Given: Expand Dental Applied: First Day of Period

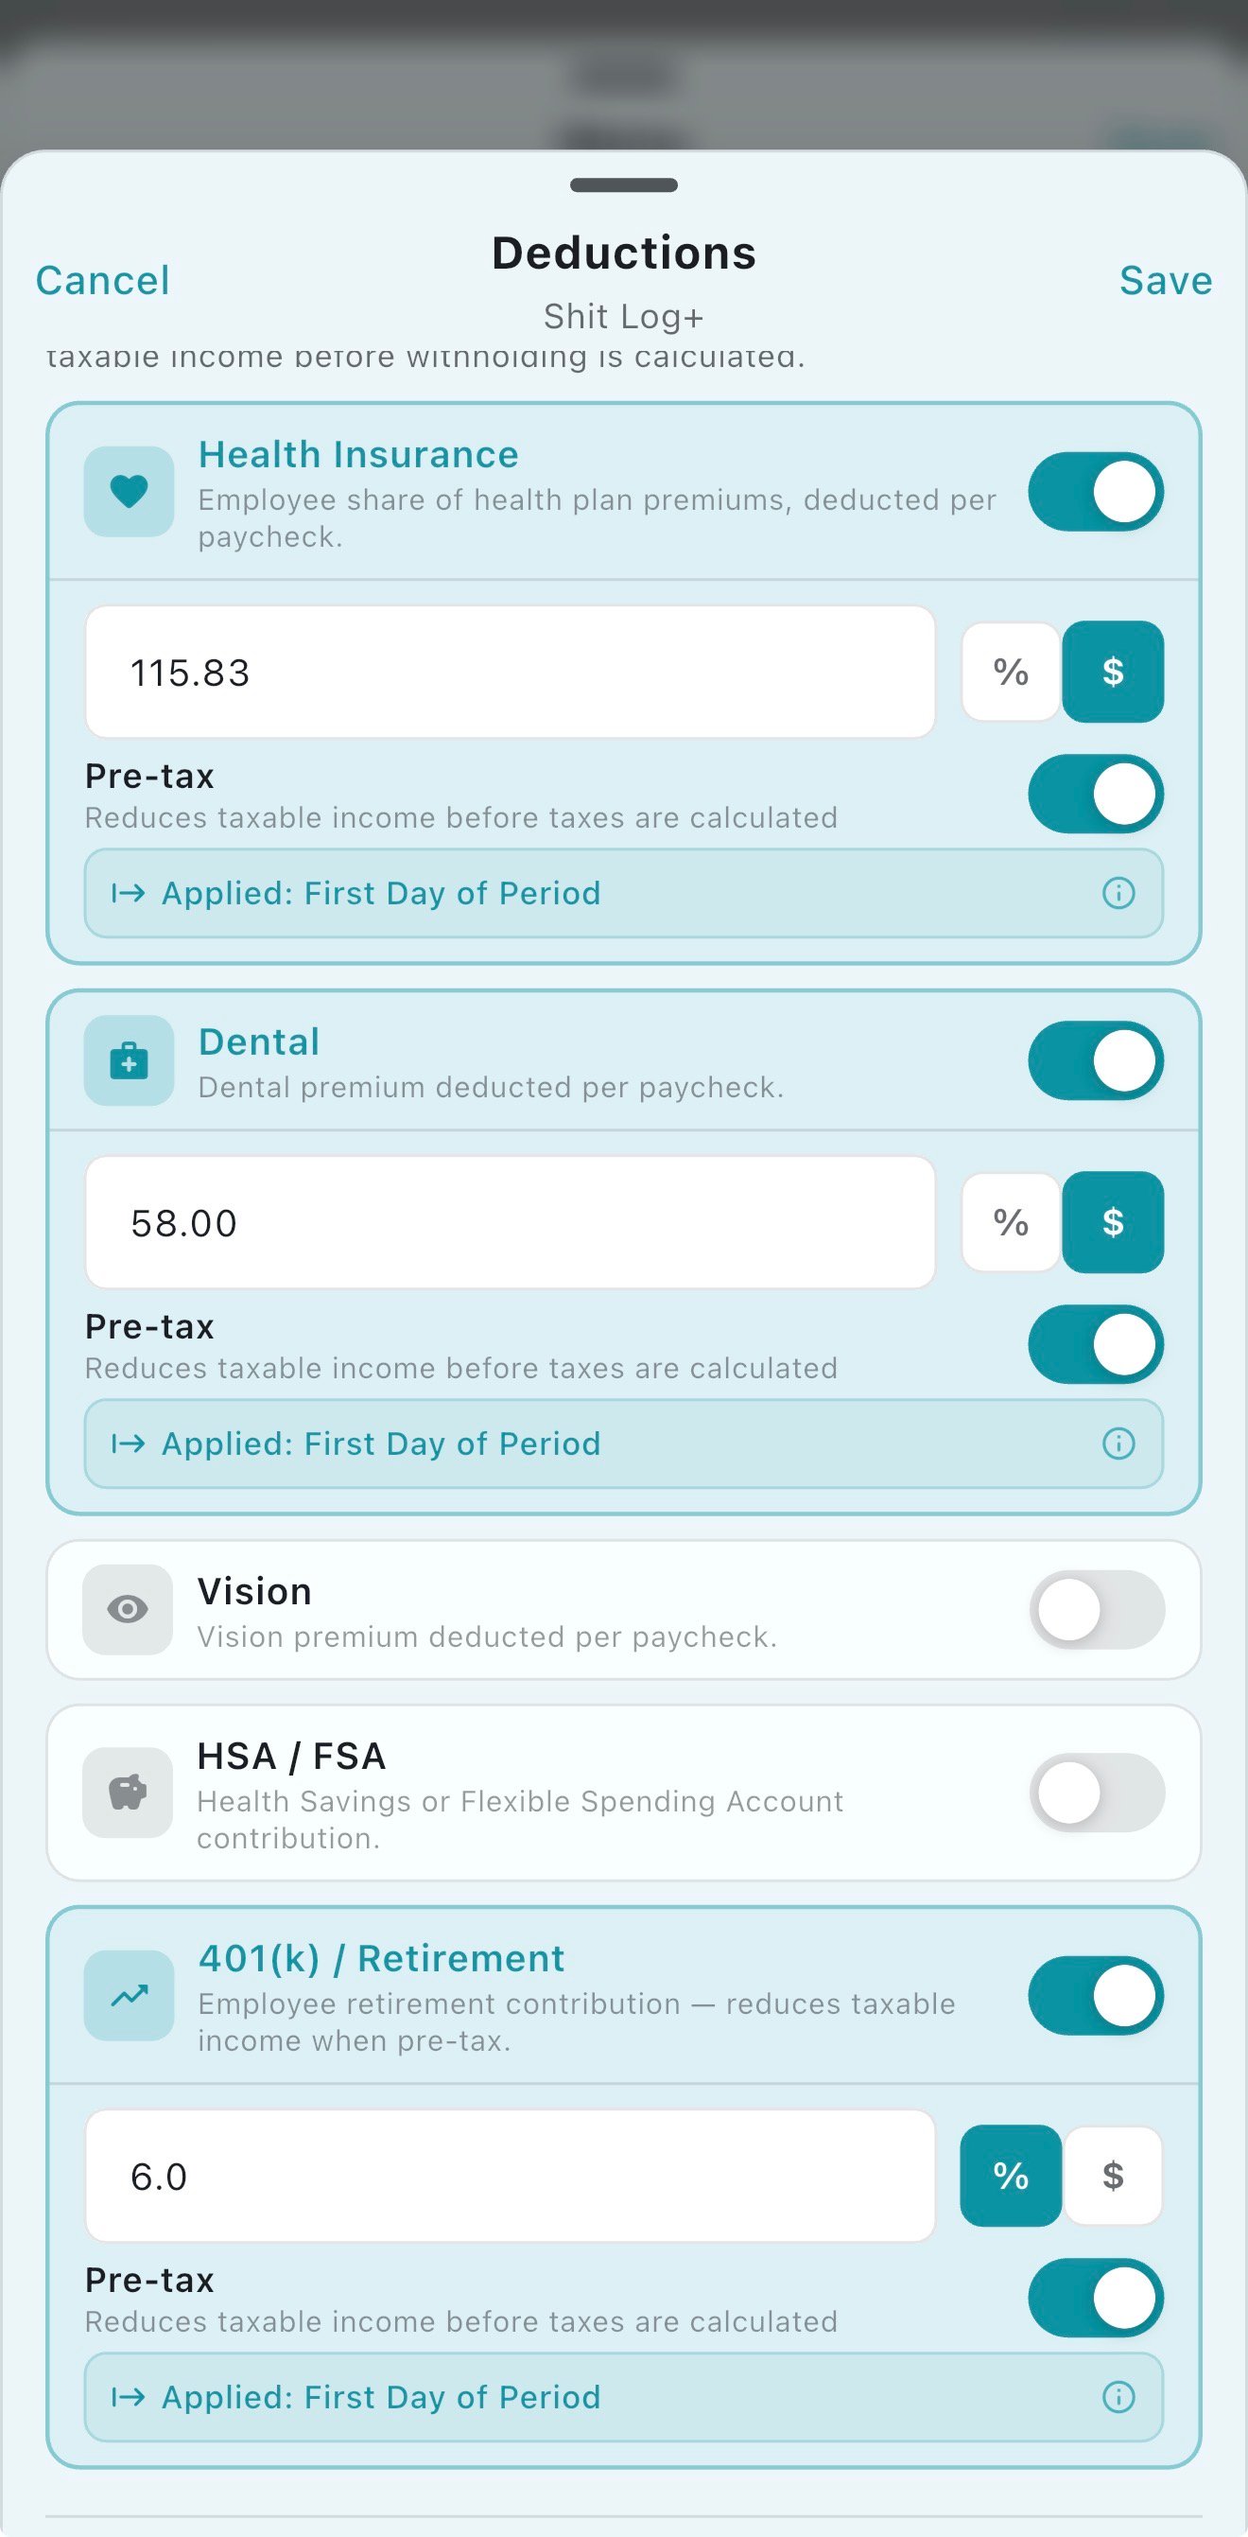Looking at the screenshot, I should (591, 1443).
